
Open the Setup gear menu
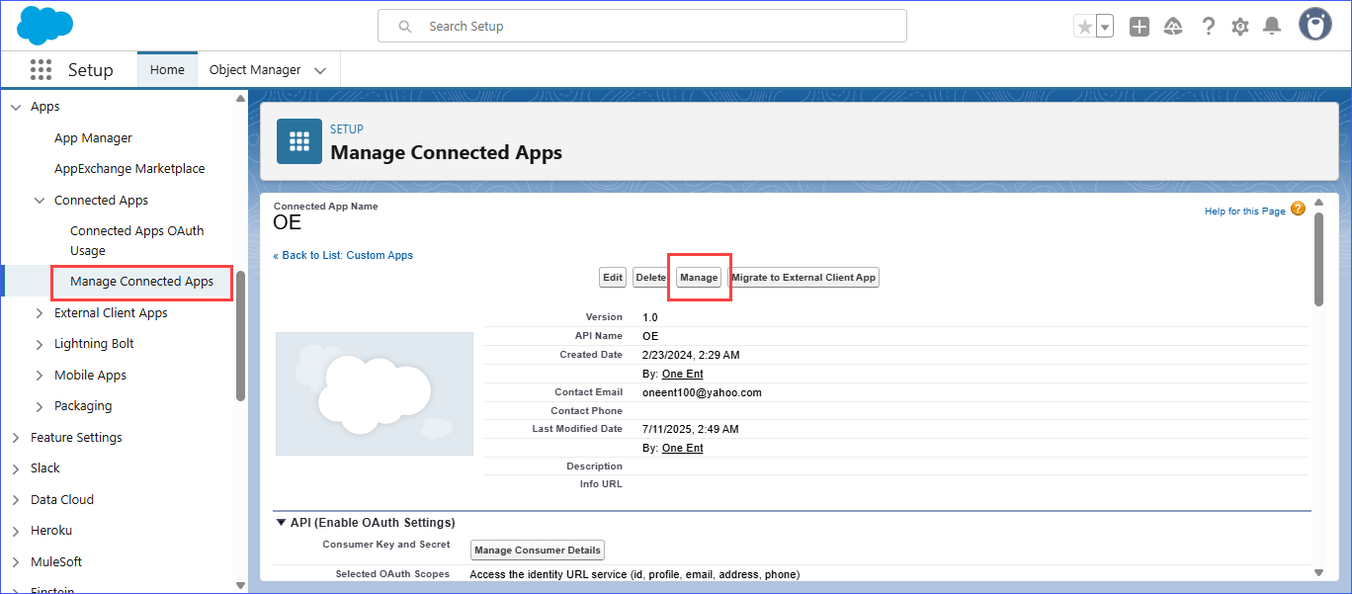coord(1240,27)
